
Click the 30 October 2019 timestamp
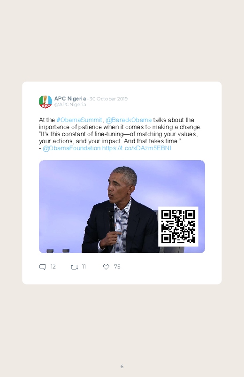(x=108, y=99)
